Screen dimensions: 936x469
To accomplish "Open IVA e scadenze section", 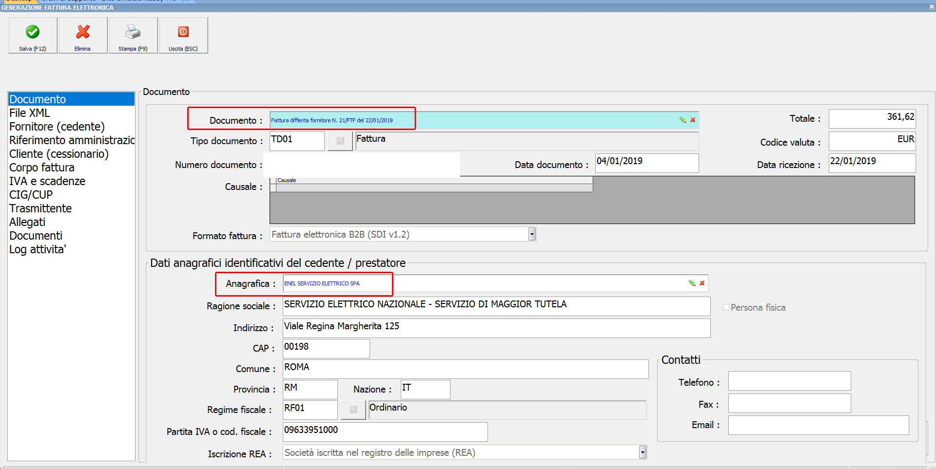I will (x=71, y=181).
